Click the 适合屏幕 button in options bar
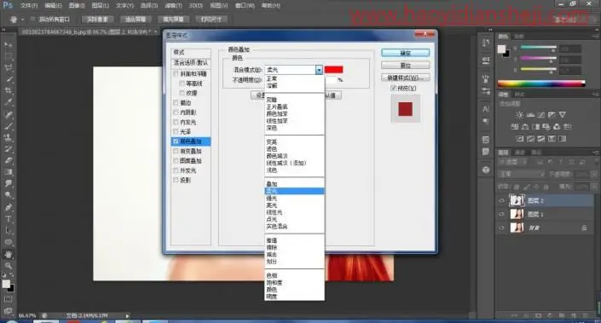 point(136,19)
